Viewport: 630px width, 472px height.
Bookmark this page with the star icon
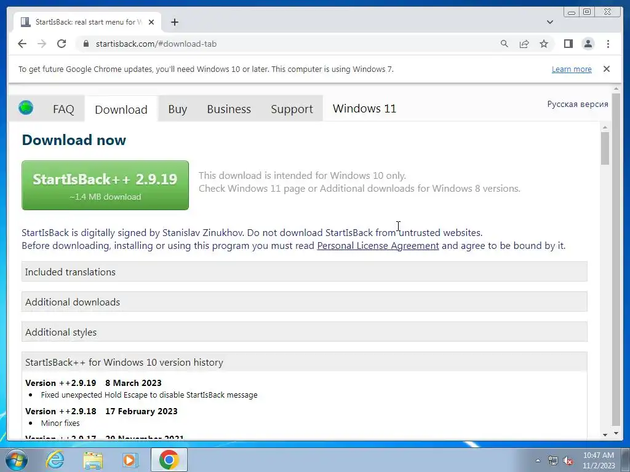pyautogui.click(x=544, y=44)
